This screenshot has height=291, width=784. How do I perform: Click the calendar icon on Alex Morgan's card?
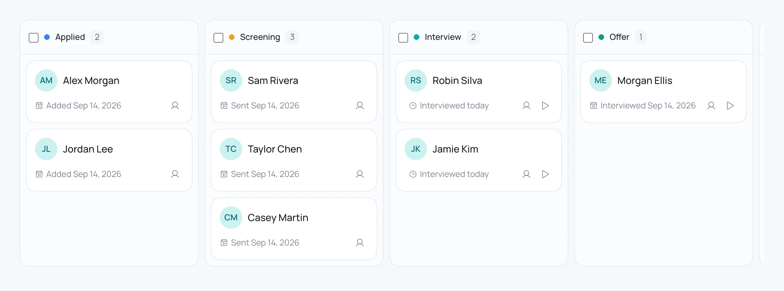39,106
